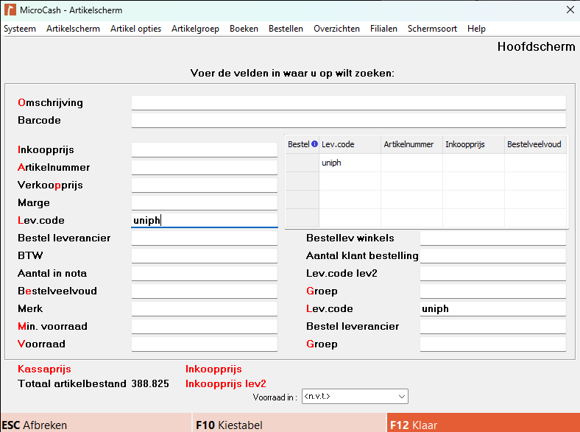Click the Marge input field
Screen dimensions: 580x432
point(204,202)
